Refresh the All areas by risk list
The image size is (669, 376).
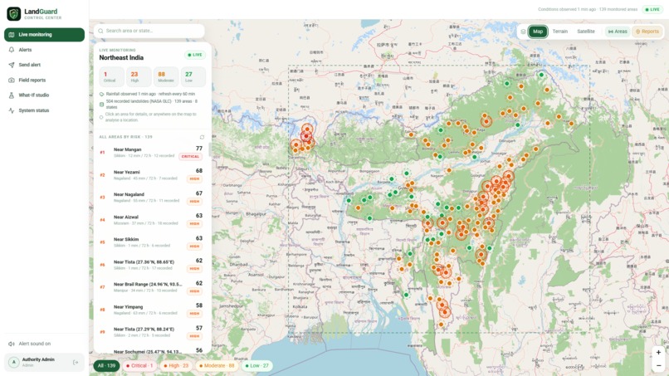202,137
